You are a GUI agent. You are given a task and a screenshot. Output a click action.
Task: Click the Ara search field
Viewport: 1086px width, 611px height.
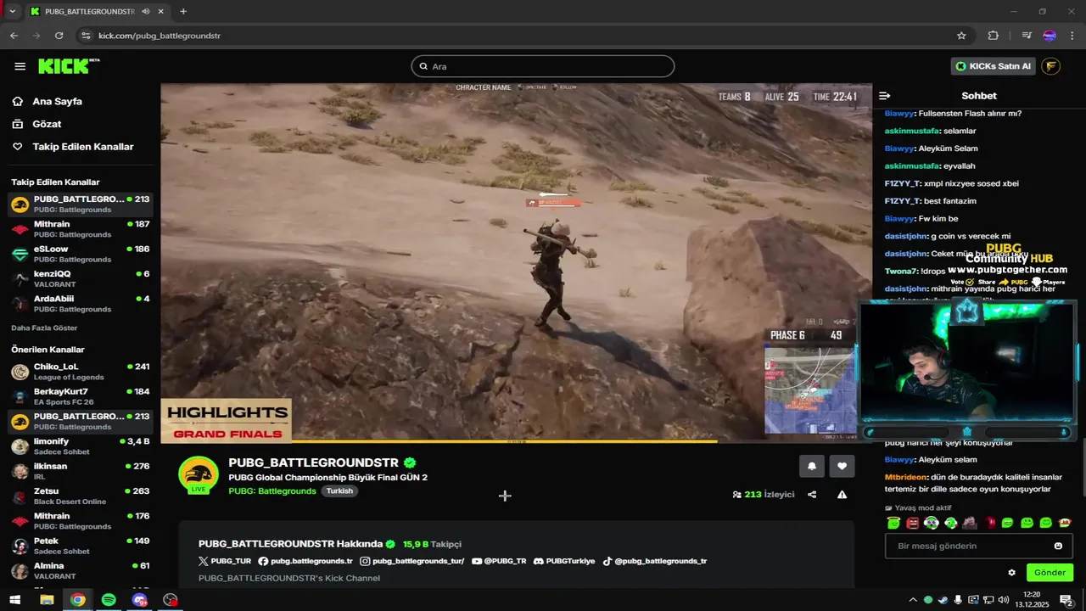click(543, 66)
